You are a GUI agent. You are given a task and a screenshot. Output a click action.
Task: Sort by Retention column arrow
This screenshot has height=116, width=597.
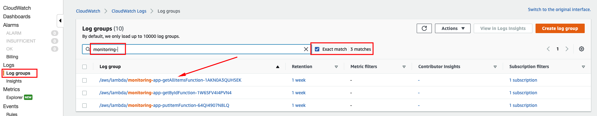click(336, 67)
